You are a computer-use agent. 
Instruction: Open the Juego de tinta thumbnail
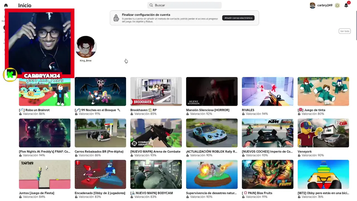tap(323, 92)
